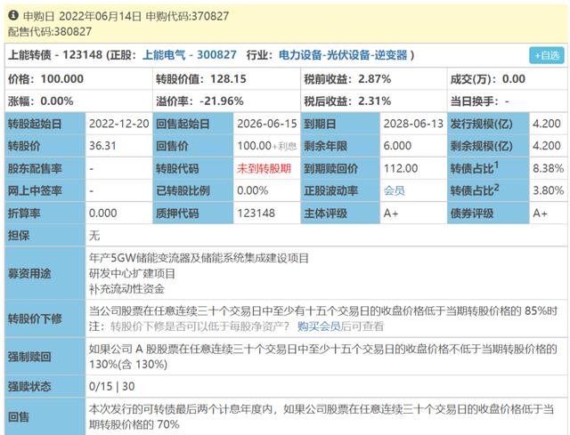The image size is (570, 435).
Task: Click 转债占比2 value 3.80%
Action: (x=549, y=190)
